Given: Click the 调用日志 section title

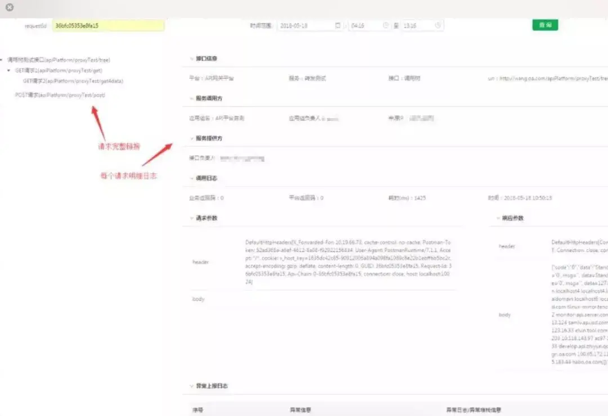Looking at the screenshot, I should pos(206,179).
